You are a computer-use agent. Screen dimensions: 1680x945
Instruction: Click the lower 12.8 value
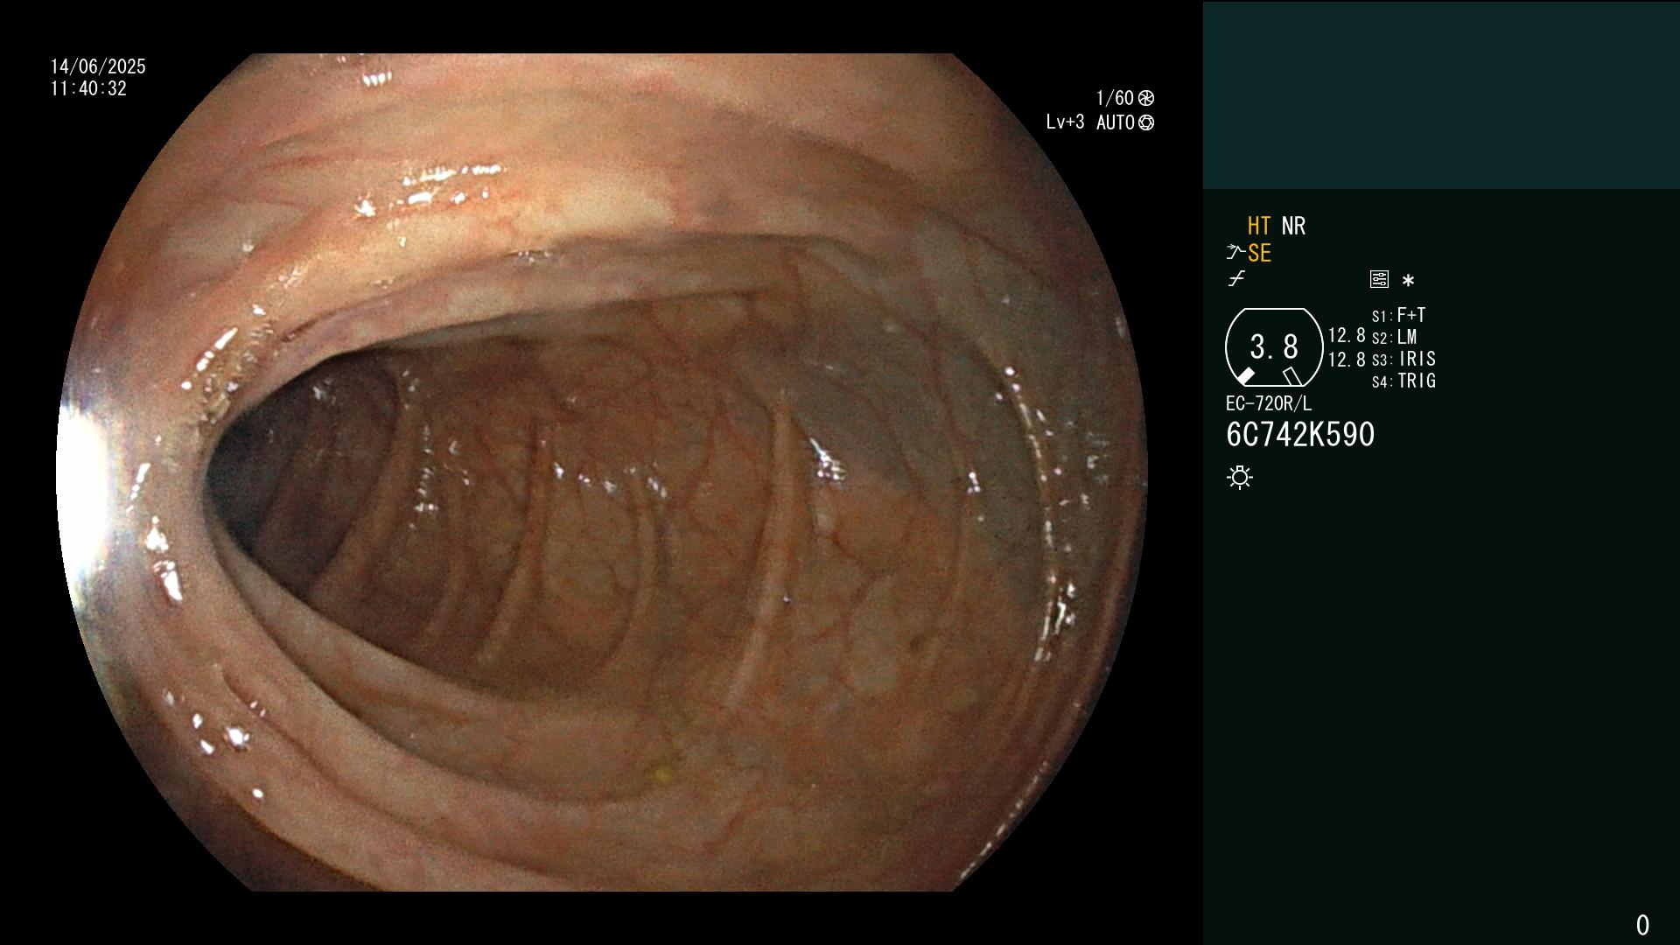[1347, 359]
